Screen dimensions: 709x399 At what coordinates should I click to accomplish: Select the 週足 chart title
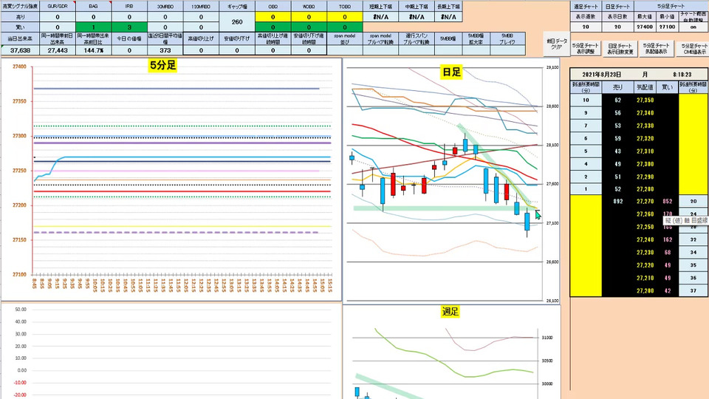click(x=450, y=311)
